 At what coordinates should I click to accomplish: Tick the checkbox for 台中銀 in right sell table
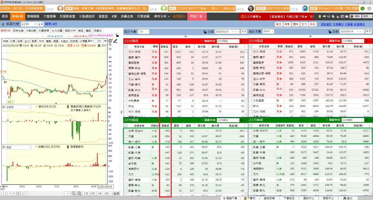click(251, 163)
